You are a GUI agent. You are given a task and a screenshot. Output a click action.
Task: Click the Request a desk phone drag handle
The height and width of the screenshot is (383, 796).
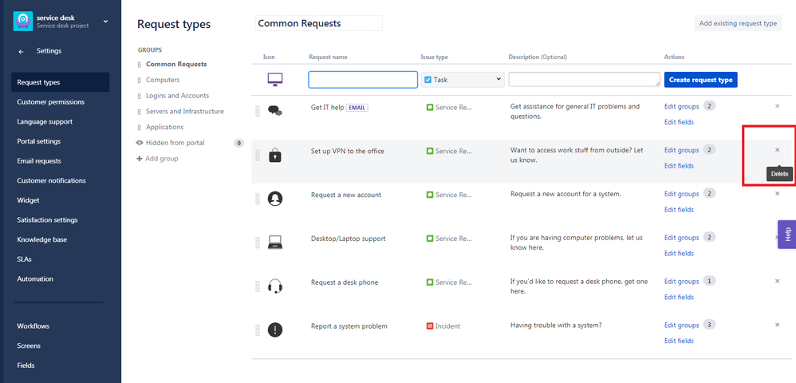pyautogui.click(x=258, y=286)
